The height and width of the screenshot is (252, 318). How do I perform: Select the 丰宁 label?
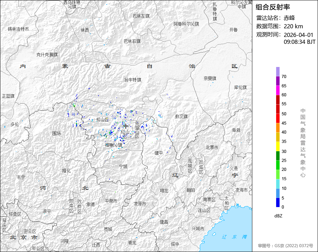[x=21, y=177]
